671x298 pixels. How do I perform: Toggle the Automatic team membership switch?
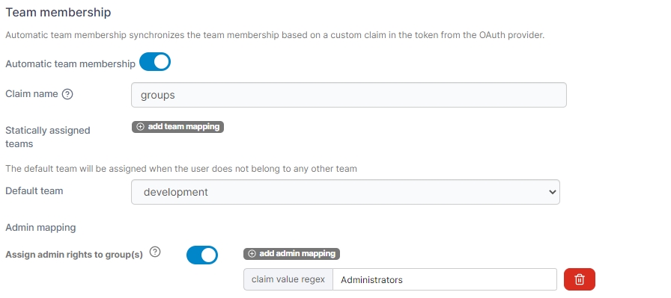(155, 62)
